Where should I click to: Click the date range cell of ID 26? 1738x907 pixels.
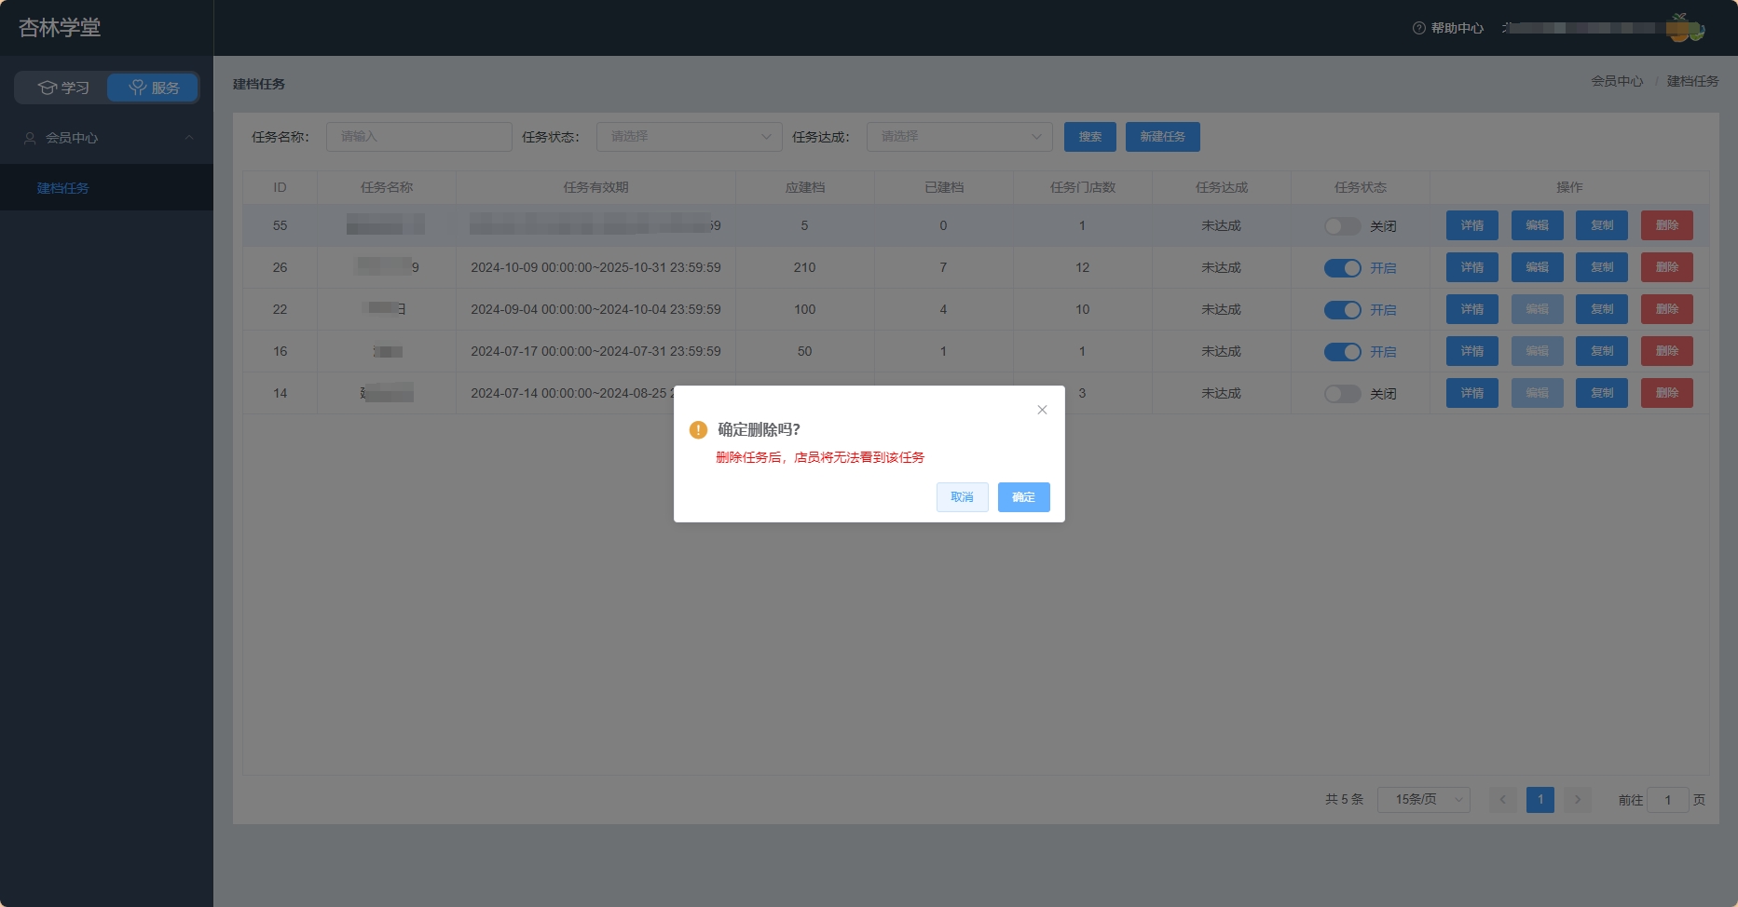[595, 267]
